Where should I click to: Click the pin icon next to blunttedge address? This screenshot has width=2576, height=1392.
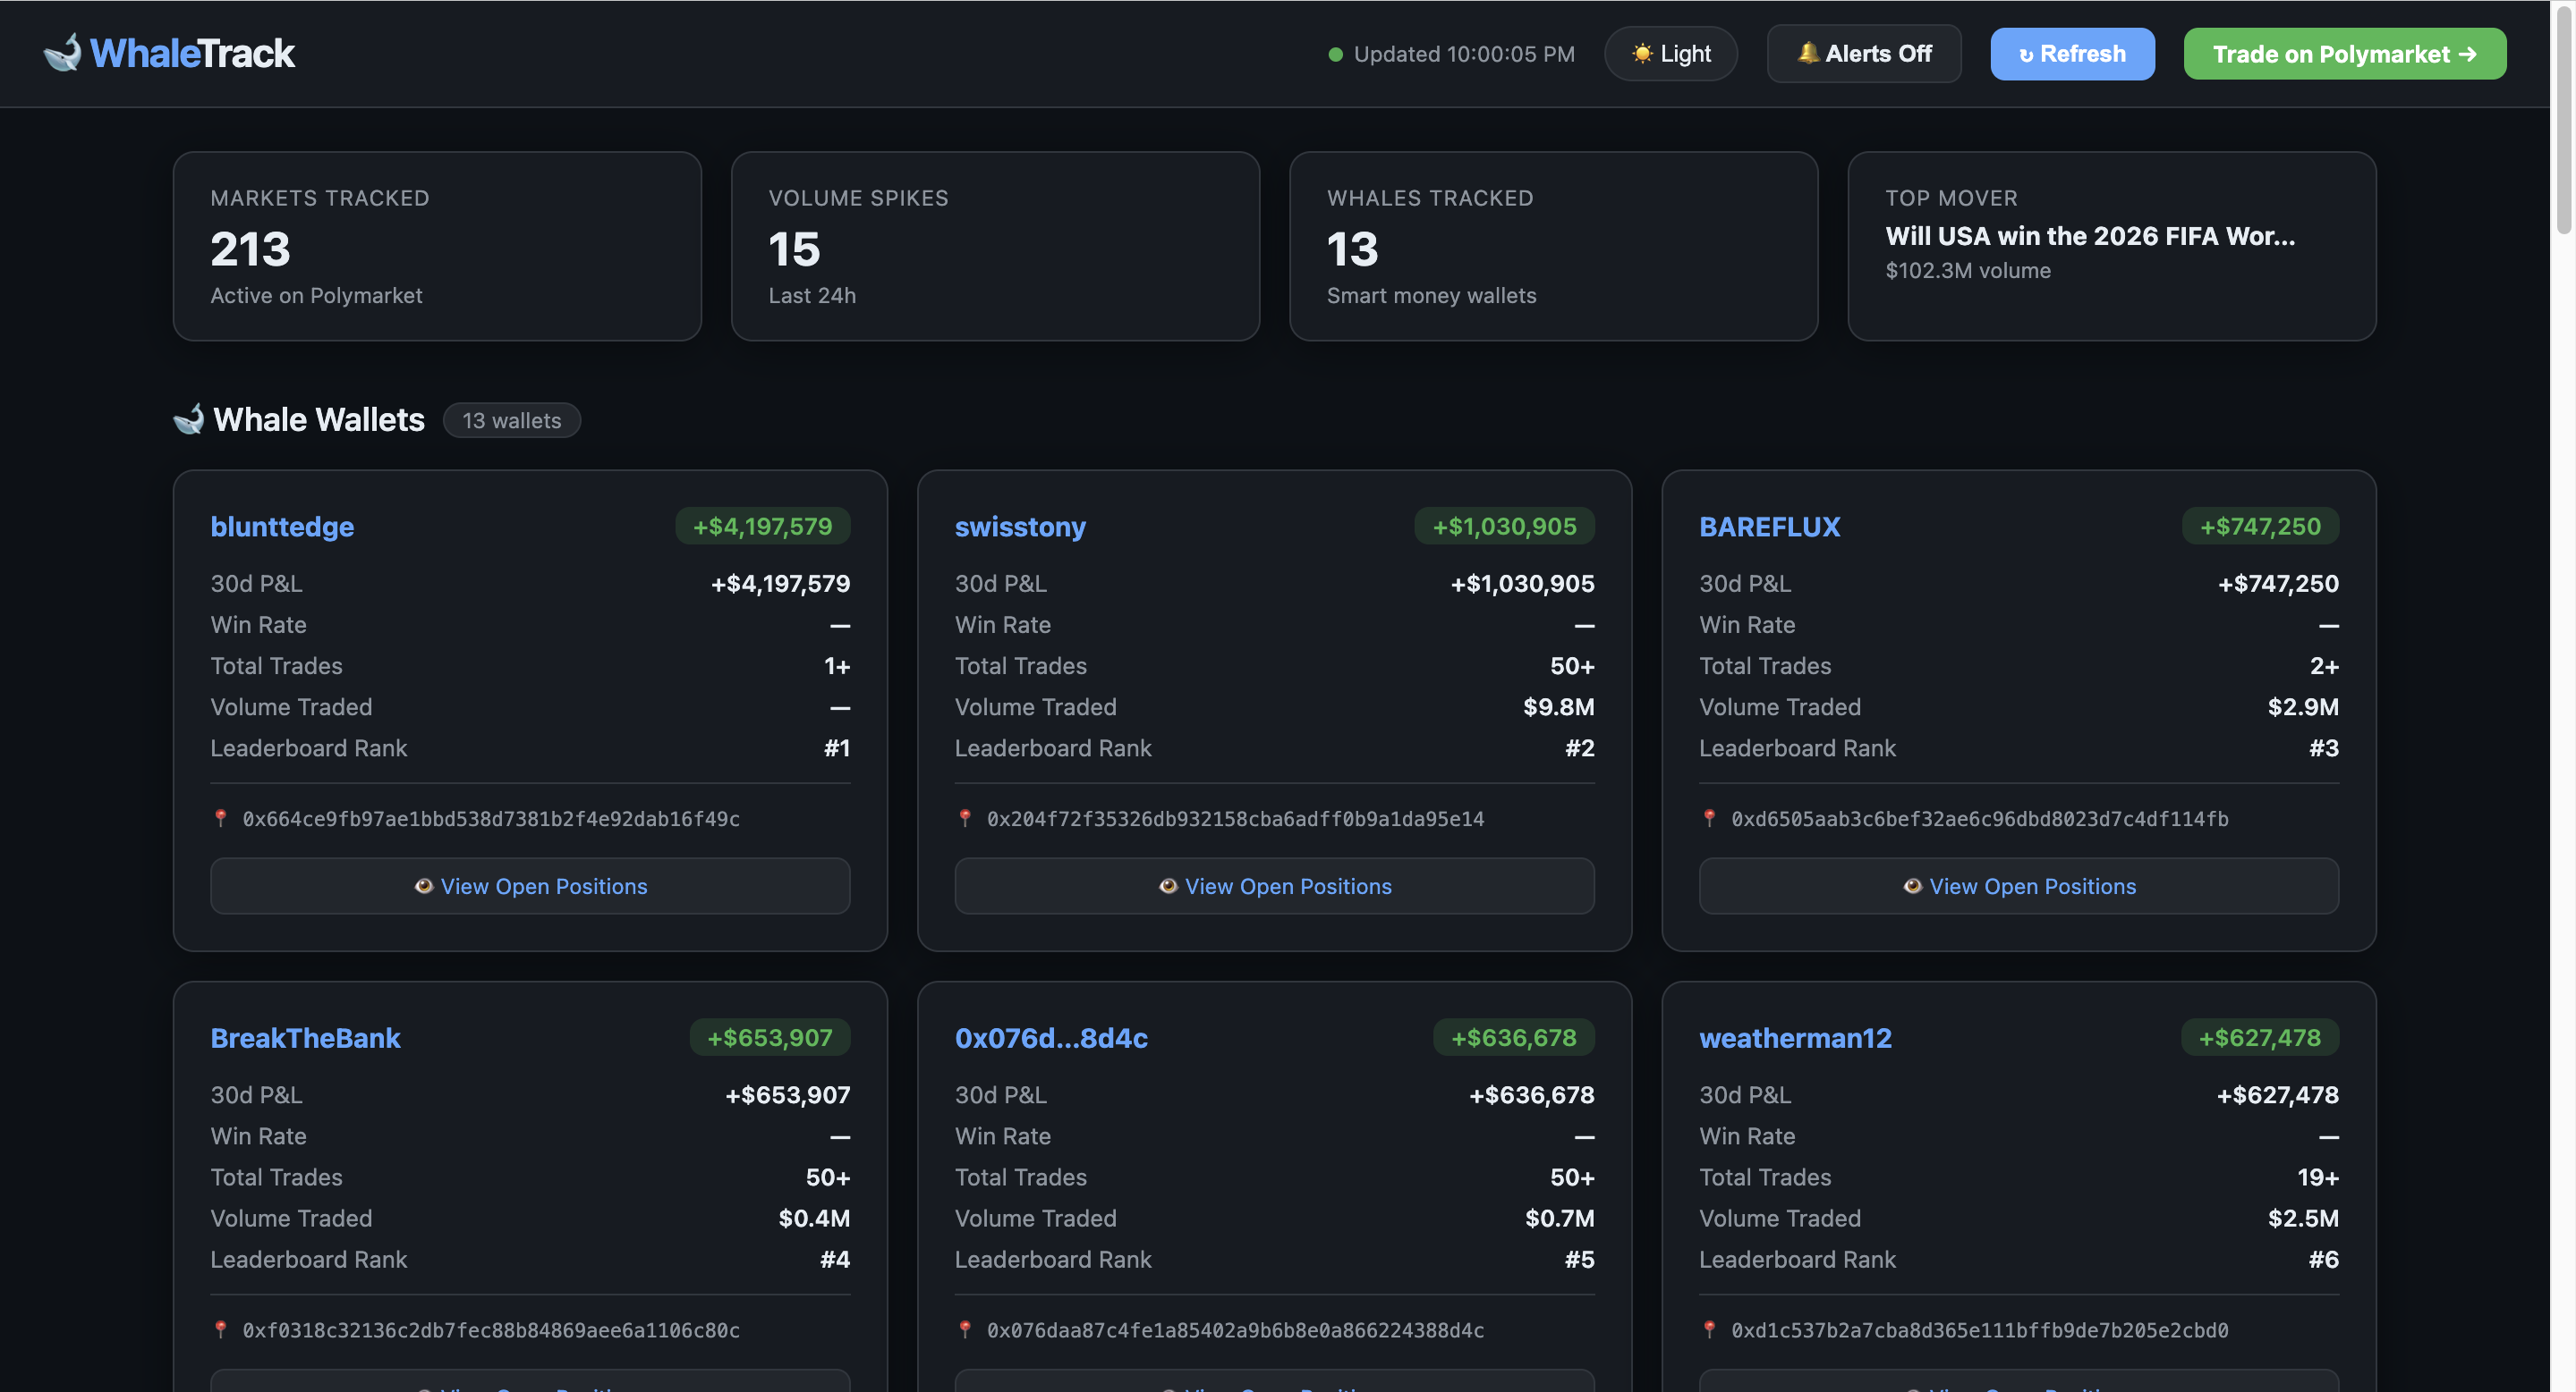pyautogui.click(x=221, y=818)
